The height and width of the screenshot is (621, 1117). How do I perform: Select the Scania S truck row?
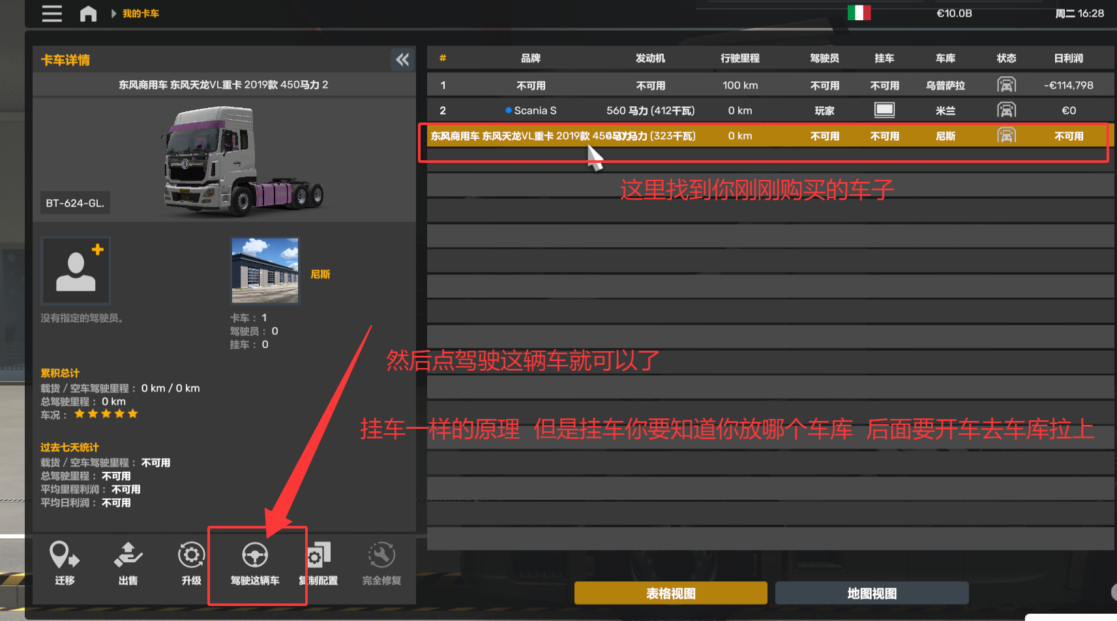click(x=770, y=111)
